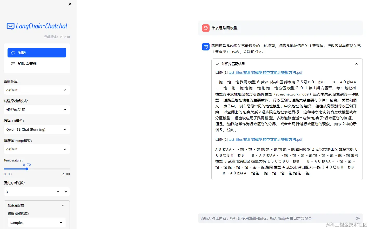Decrease 历史对话轮数 with the minus button

(58, 192)
